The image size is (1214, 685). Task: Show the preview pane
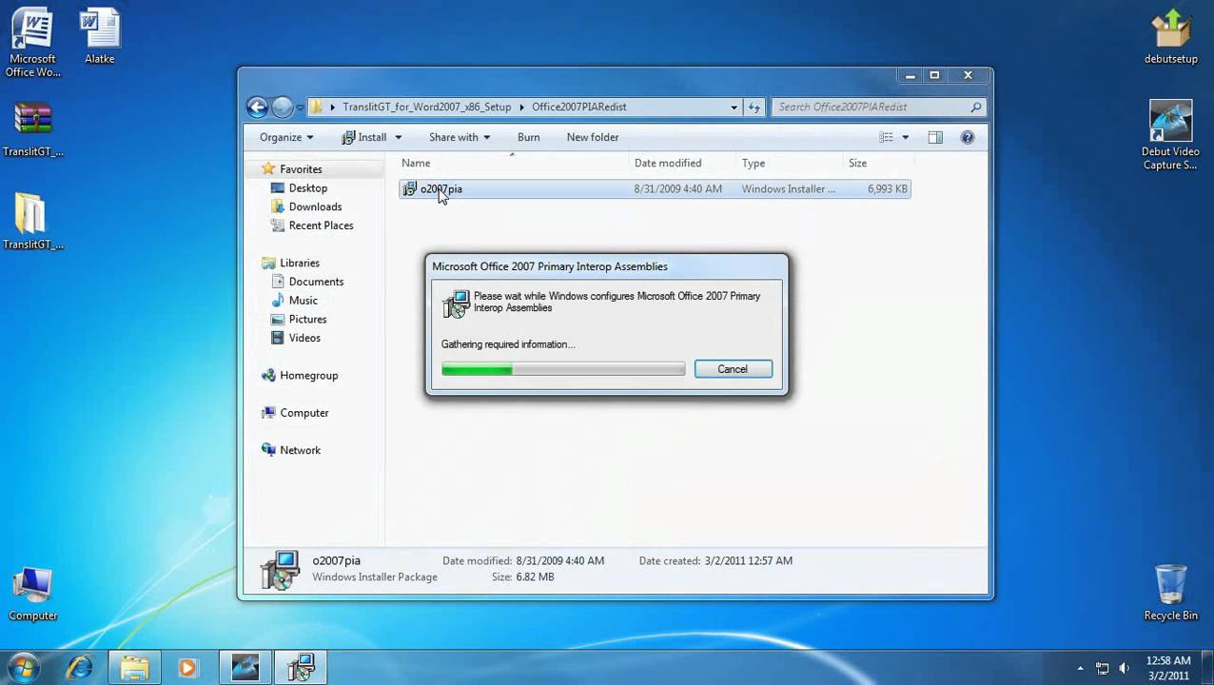point(935,137)
